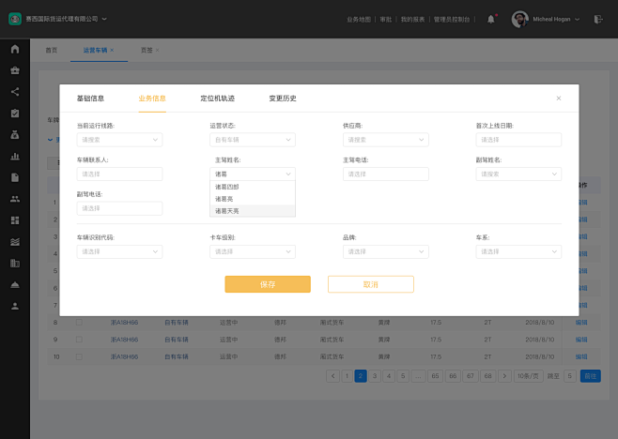Go to page 3 in pagination
This screenshot has height=439, width=618.
375,376
